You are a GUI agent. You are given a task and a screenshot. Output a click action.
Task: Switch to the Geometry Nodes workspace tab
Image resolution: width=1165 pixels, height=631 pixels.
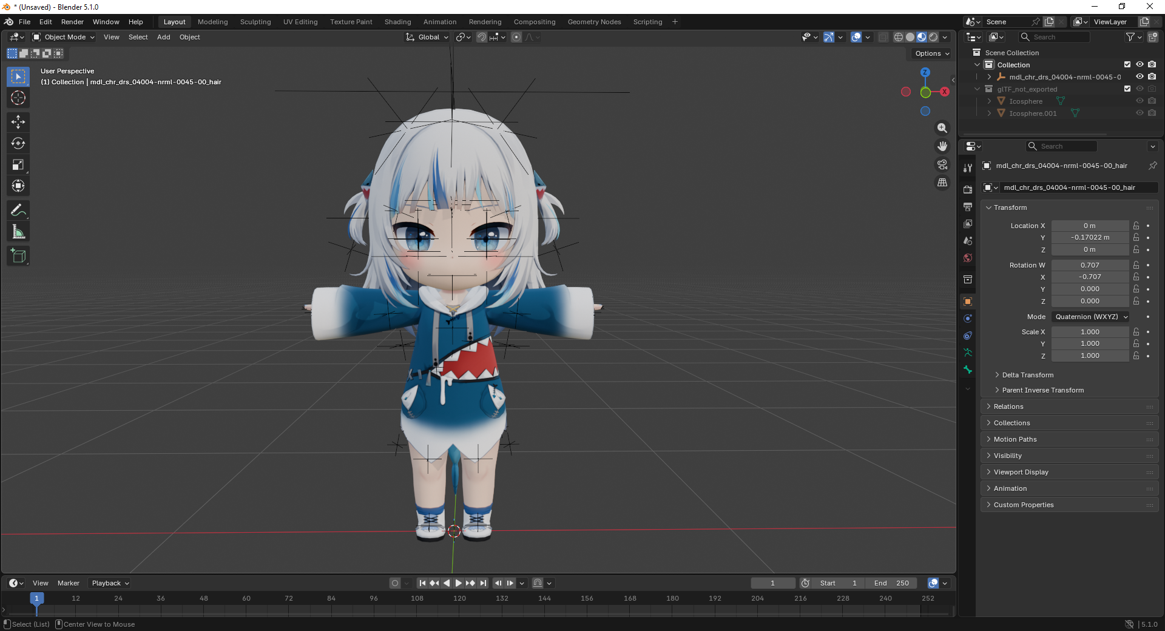(594, 22)
